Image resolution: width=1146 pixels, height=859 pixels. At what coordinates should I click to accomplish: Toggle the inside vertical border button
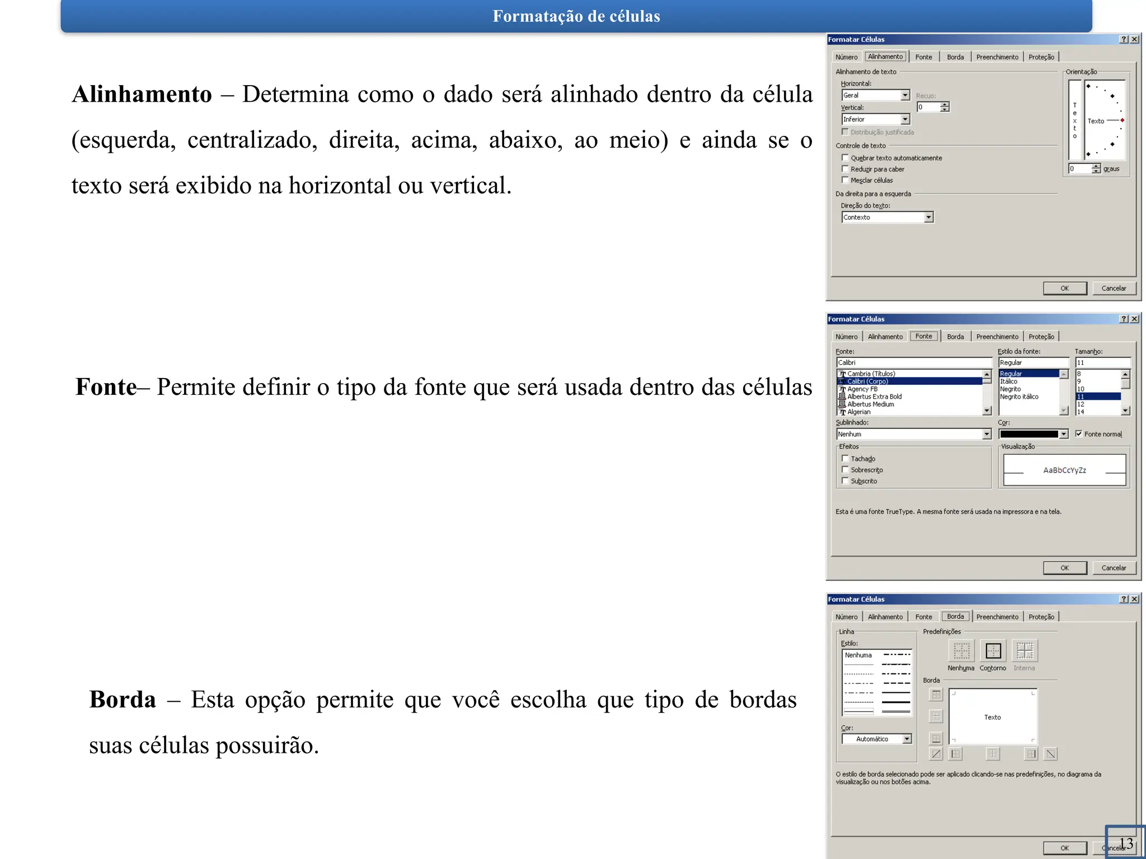click(993, 754)
